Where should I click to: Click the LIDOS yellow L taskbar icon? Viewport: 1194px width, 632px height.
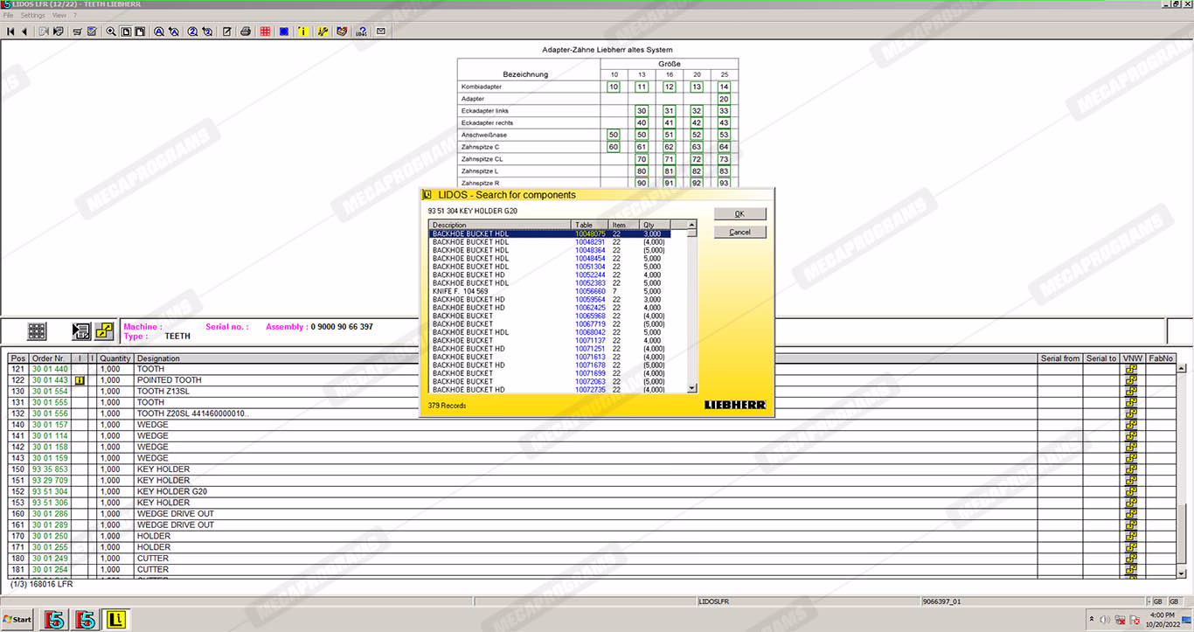tap(115, 620)
